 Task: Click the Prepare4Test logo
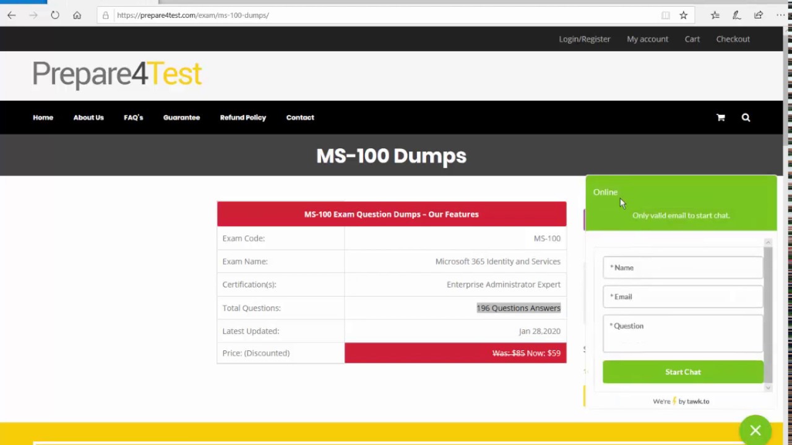point(117,74)
